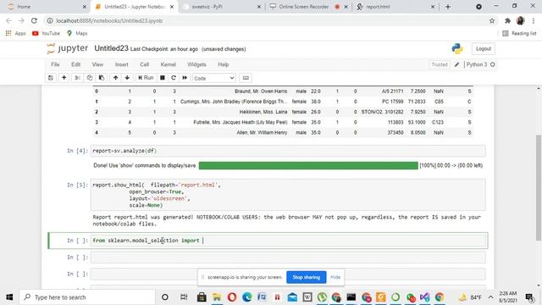Click the taskbar search box
Viewport: 542px width, 305px height.
pos(87,297)
